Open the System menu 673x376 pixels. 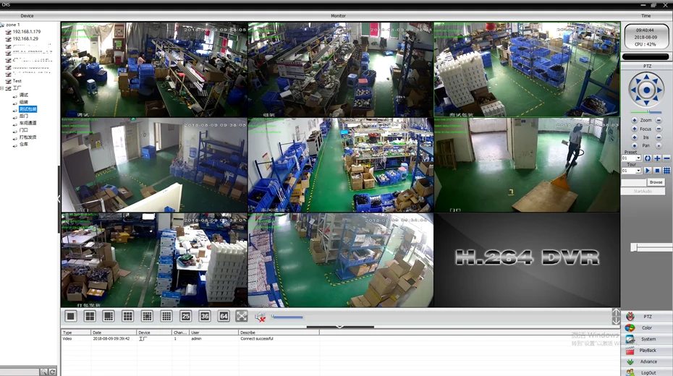pos(647,339)
